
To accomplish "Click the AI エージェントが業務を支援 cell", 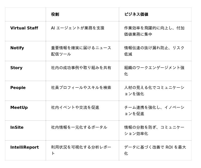I will 78,28.
